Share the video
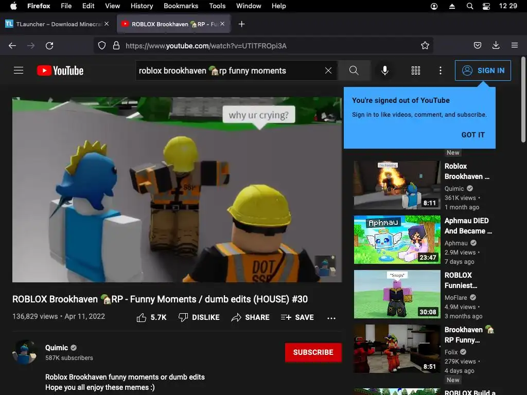The width and height of the screenshot is (527, 395). [251, 317]
